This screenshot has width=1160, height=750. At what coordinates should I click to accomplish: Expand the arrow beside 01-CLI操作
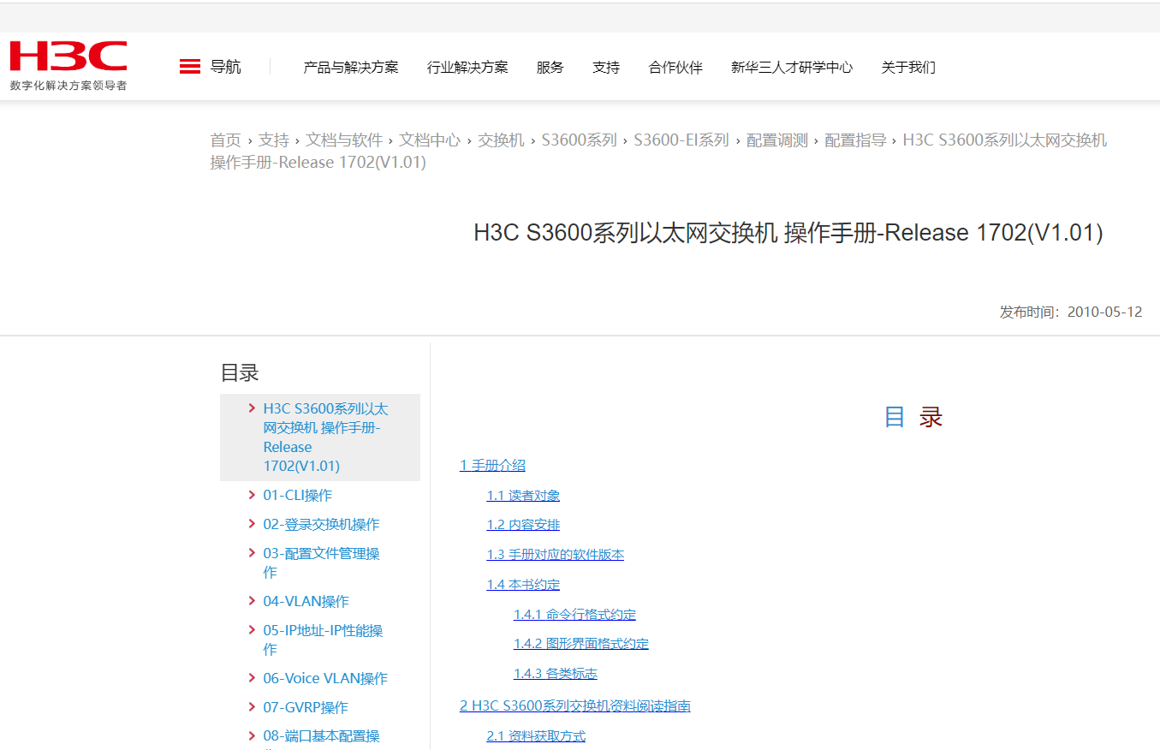click(x=251, y=495)
